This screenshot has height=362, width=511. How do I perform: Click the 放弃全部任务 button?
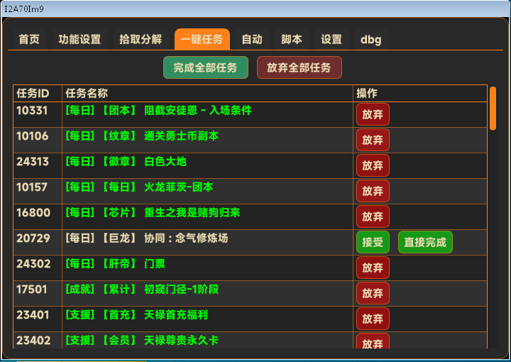[x=299, y=67]
